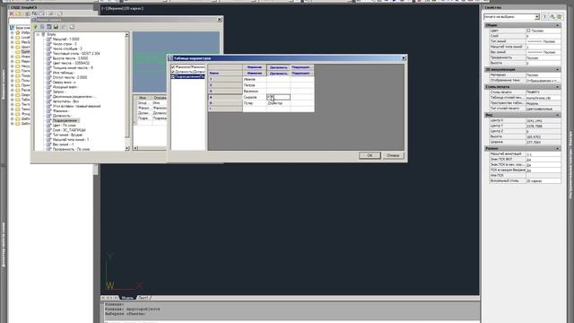Viewport: 574px width, 323px height.
Task: Select the 'Слой - ЭС_ТАБЛИЦЫ' tree item
Action: tap(69, 130)
